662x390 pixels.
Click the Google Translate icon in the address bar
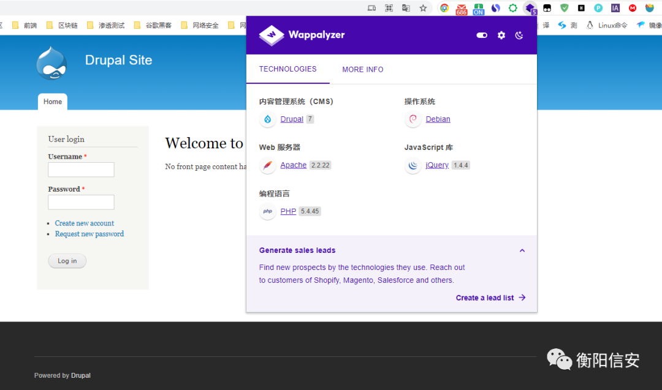pos(406,8)
